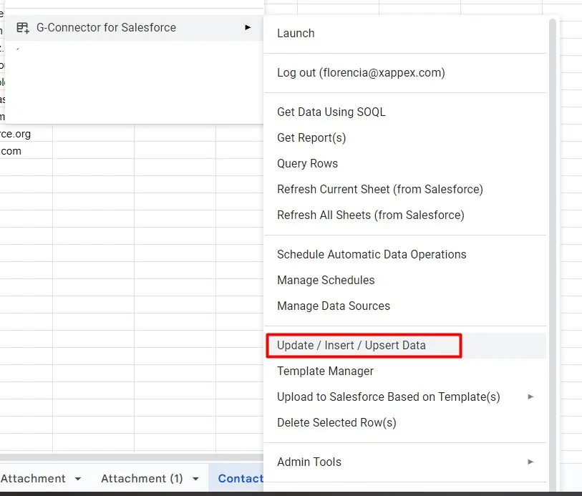Select Query Rows menu entry
The height and width of the screenshot is (496, 582).
(x=405, y=164)
